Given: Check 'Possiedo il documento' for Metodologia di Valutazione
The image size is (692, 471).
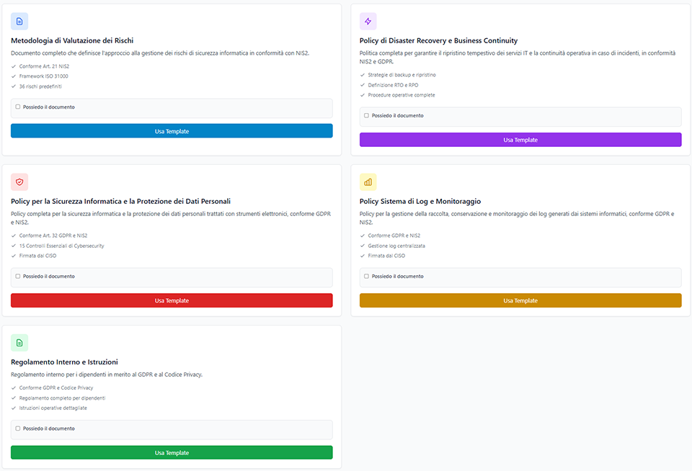Looking at the screenshot, I should coord(18,107).
